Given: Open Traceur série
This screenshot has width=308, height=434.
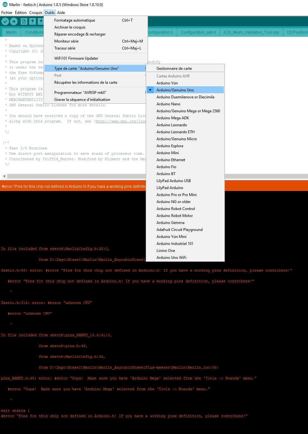Looking at the screenshot, I should click(x=96, y=48).
